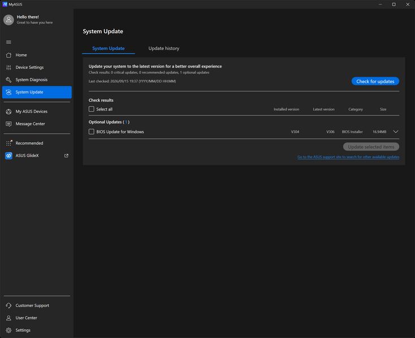This screenshot has height=338, width=415.
Task: Click the Customer Support headset icon
Action: 8,305
